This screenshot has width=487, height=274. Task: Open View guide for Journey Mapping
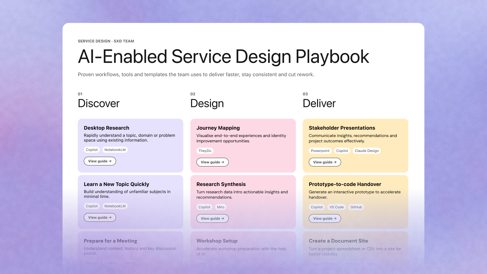(213, 162)
